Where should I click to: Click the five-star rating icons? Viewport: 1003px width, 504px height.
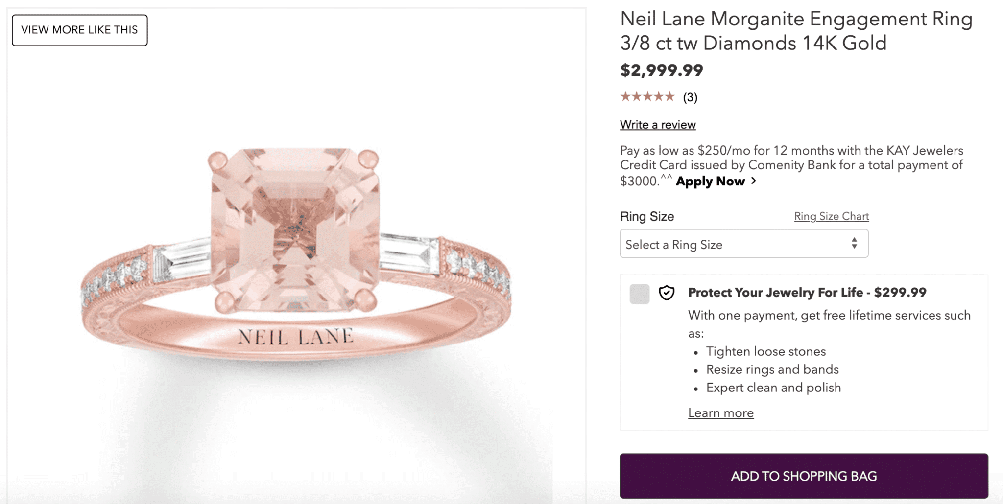[x=647, y=97]
